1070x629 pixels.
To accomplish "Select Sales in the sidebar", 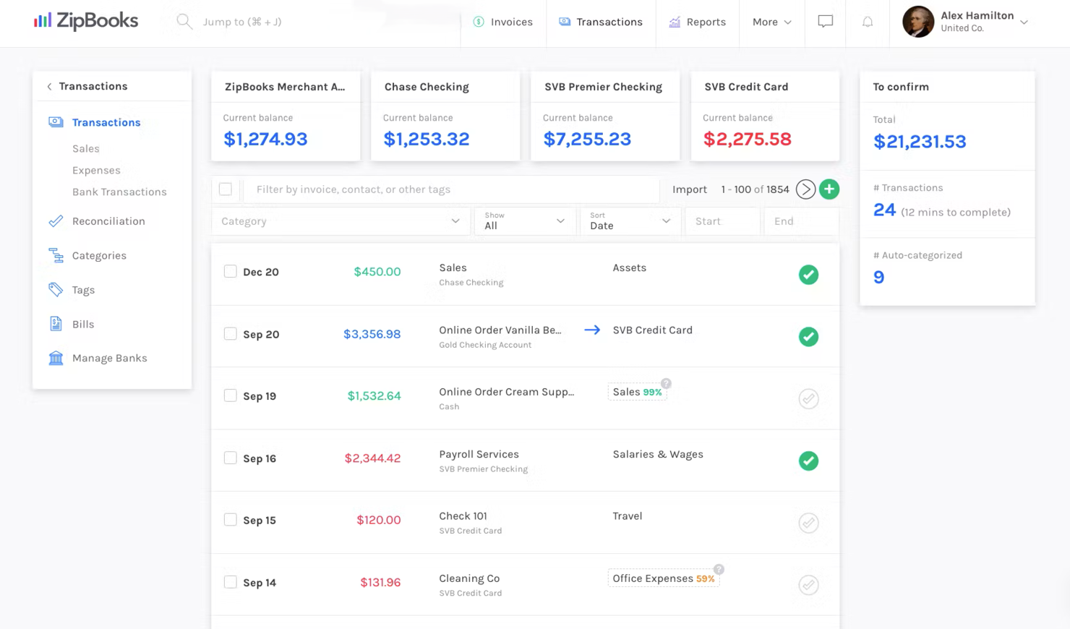I will pos(86,149).
